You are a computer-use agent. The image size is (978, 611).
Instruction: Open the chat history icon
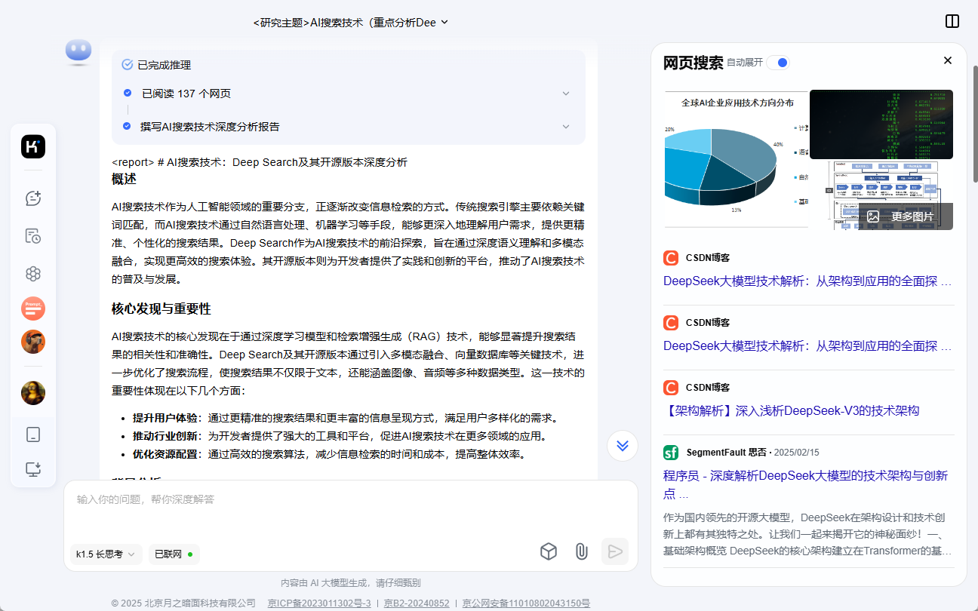pyautogui.click(x=33, y=236)
